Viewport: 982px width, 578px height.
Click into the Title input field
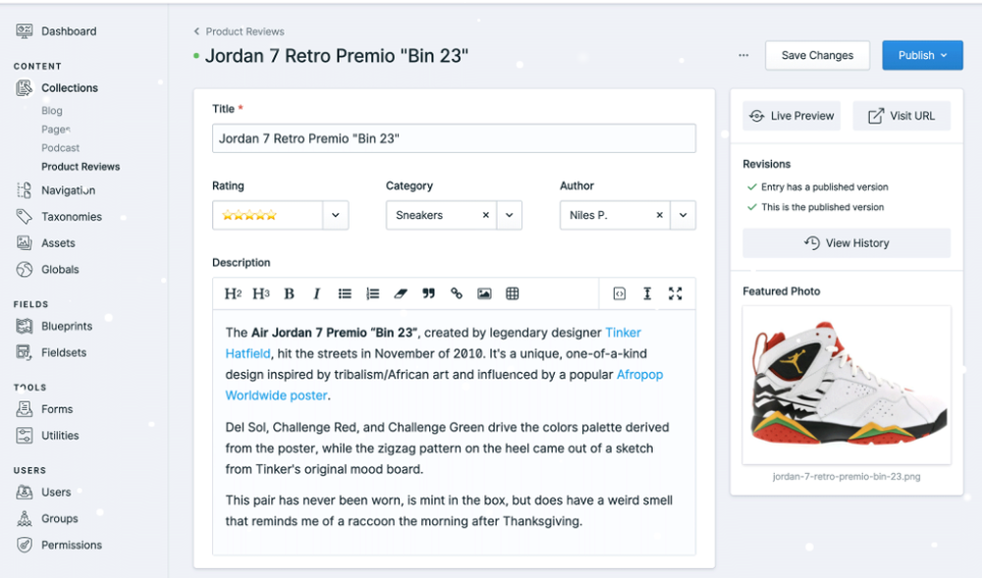(454, 138)
